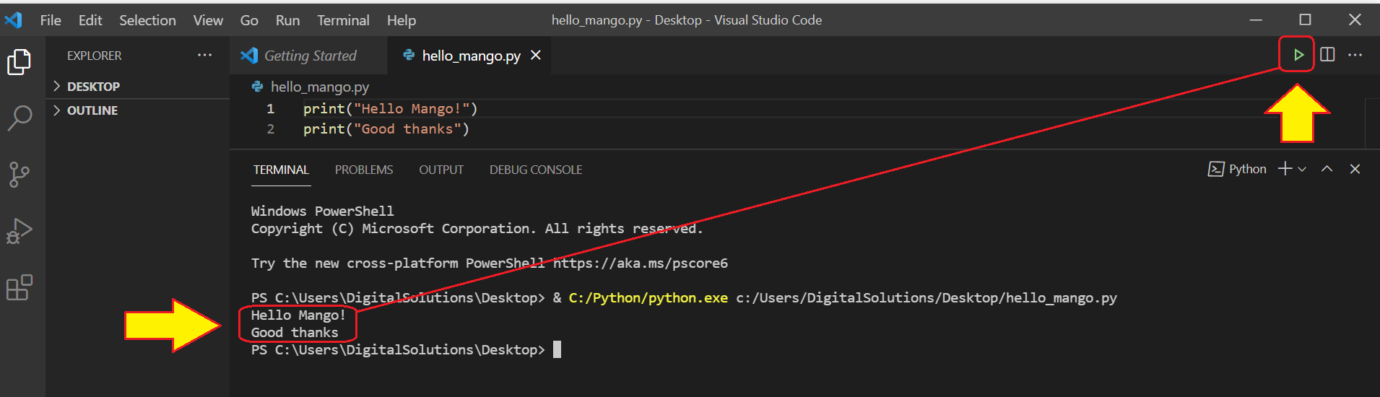Click the Windows PowerShell terminal text
The image size is (1380, 397).
tap(322, 211)
